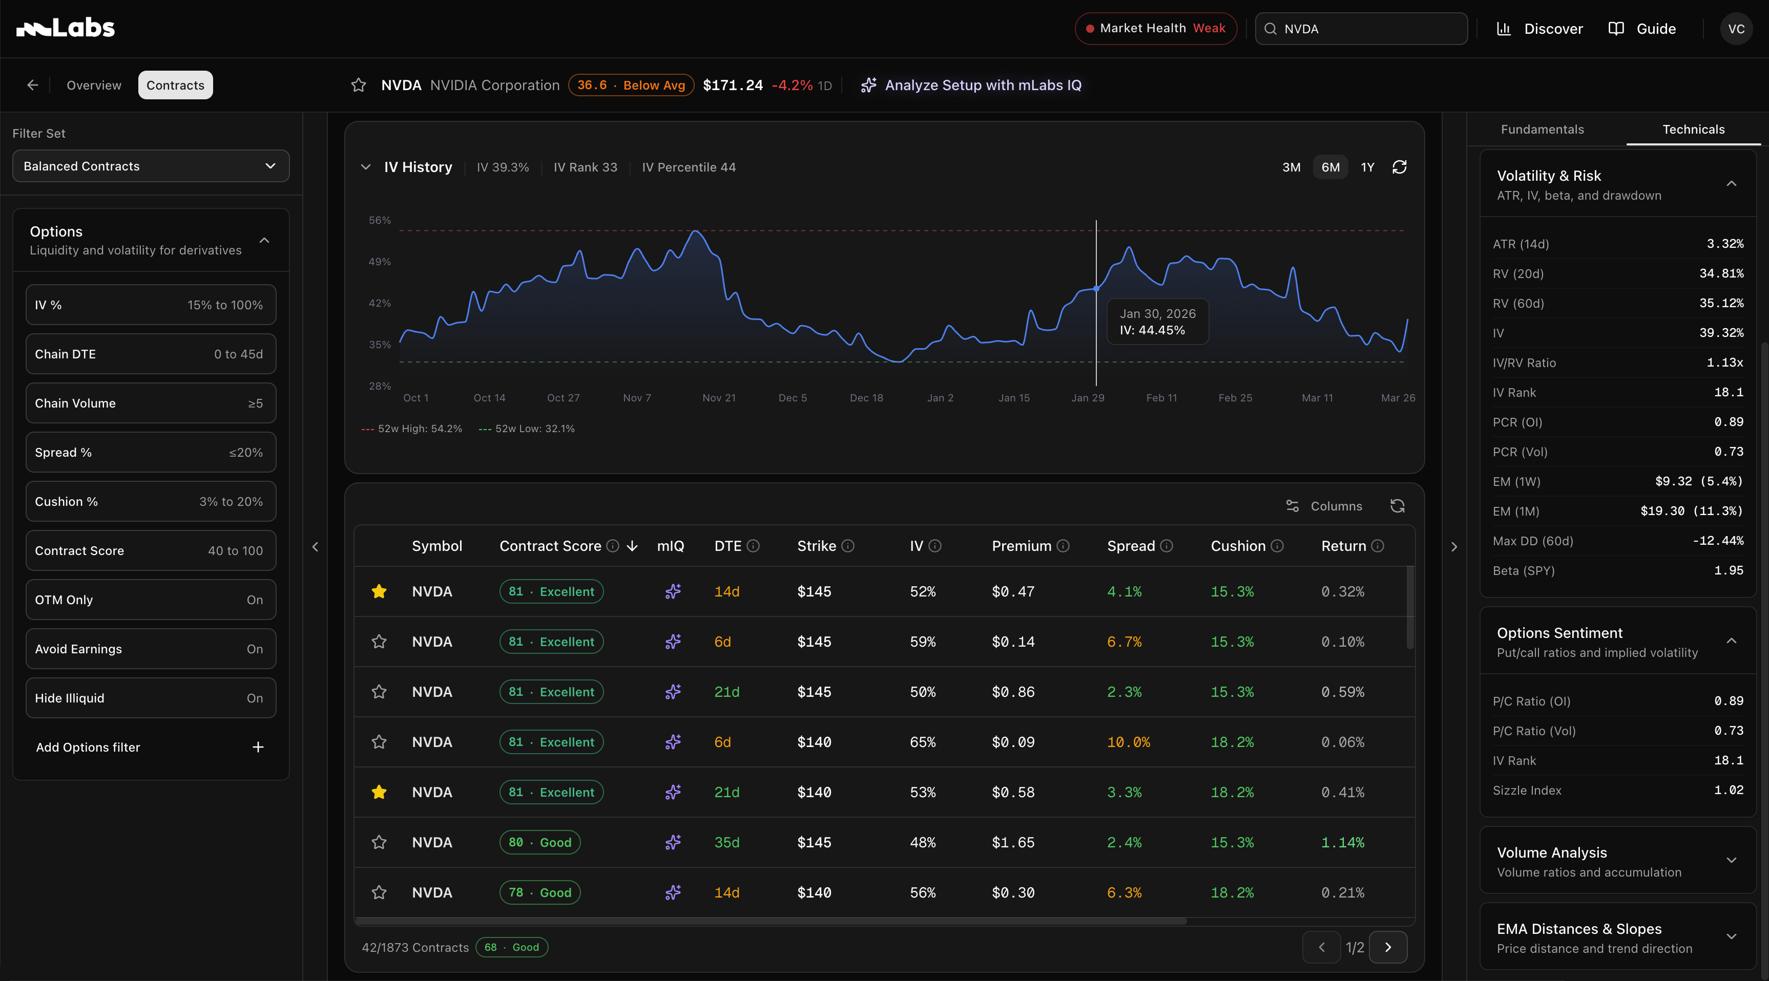Image resolution: width=1769 pixels, height=981 pixels.
Task: Add an Options filter with plus icon
Action: (x=258, y=747)
